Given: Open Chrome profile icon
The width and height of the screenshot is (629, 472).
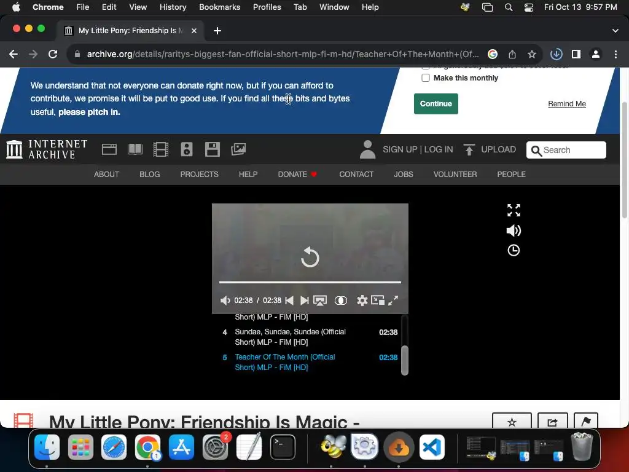Looking at the screenshot, I should [596, 54].
